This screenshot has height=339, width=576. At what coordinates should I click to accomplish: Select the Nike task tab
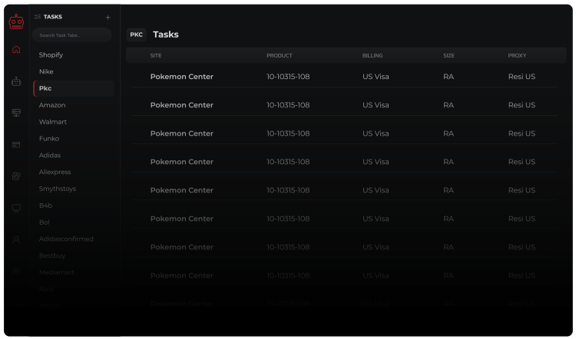click(x=47, y=72)
